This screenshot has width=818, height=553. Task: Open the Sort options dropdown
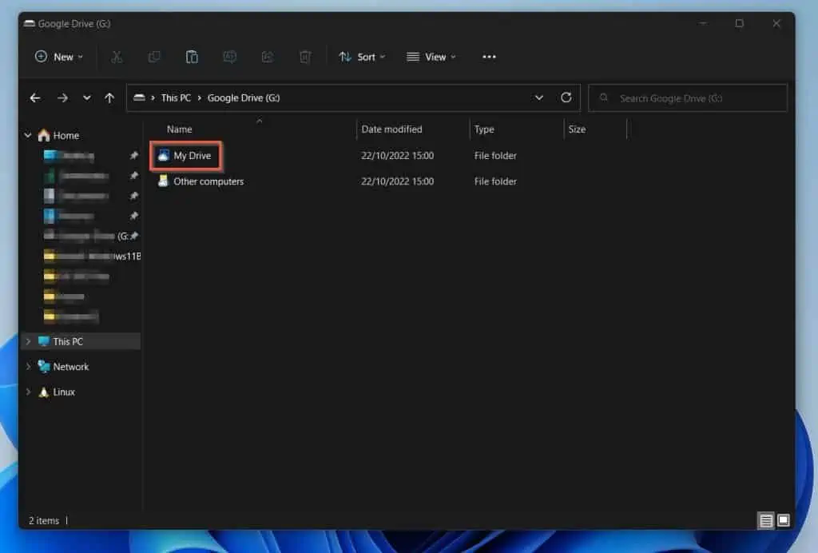pyautogui.click(x=362, y=57)
